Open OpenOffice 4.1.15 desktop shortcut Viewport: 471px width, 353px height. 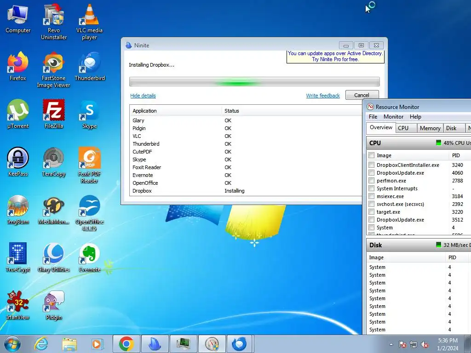[x=90, y=213]
